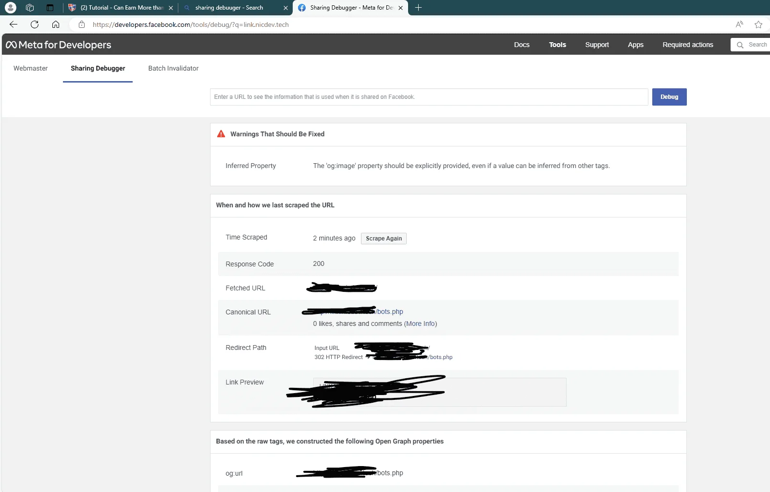Open Required actions
The image size is (770, 492).
click(x=688, y=45)
